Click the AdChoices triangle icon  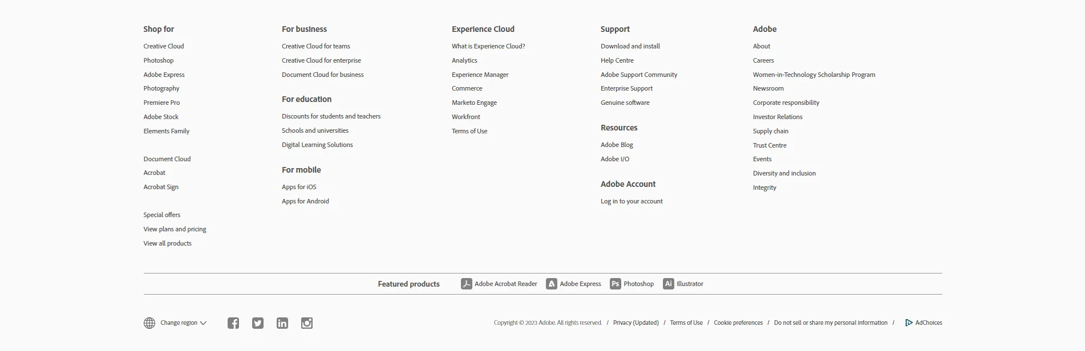tap(909, 323)
